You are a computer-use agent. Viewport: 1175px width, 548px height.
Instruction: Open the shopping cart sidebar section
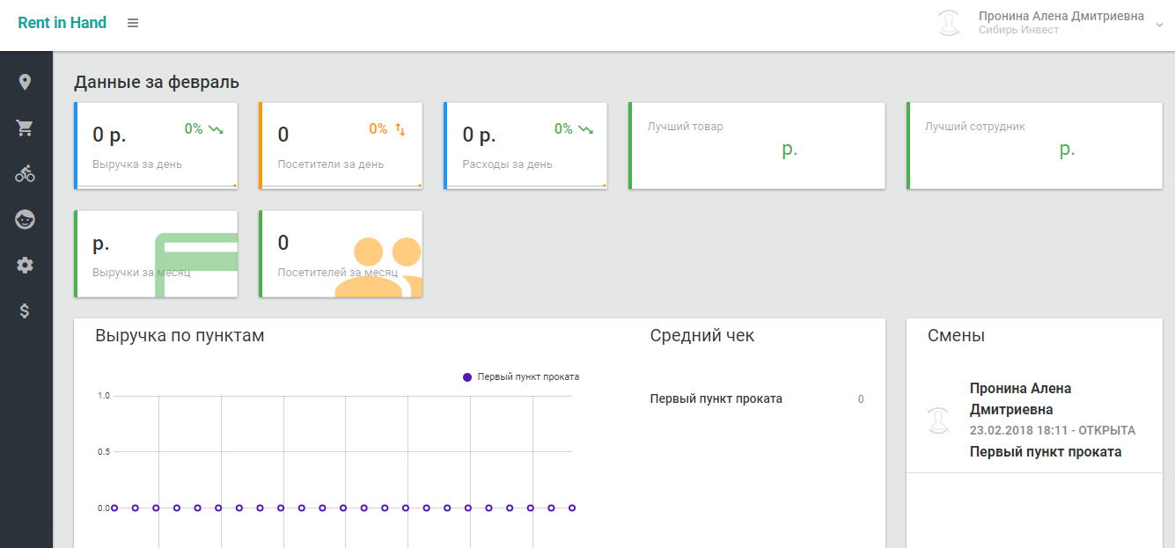point(25,128)
